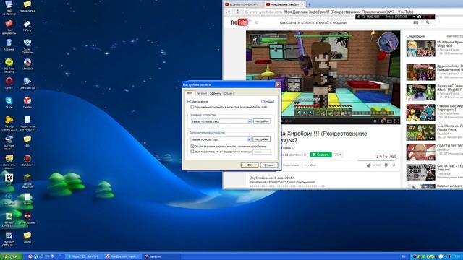The height and width of the screenshot is (260, 463).
Task: Open the UltraISO desktop icon
Action: pyautogui.click(x=27, y=63)
